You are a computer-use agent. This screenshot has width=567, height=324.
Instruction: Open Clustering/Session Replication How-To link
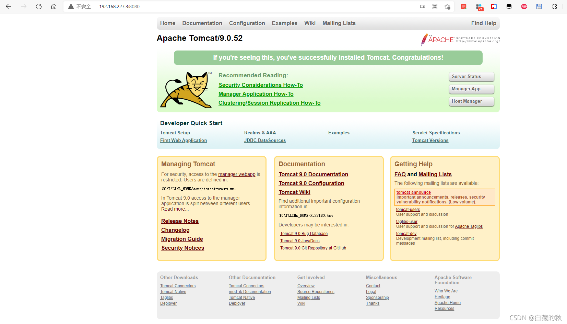pyautogui.click(x=270, y=103)
